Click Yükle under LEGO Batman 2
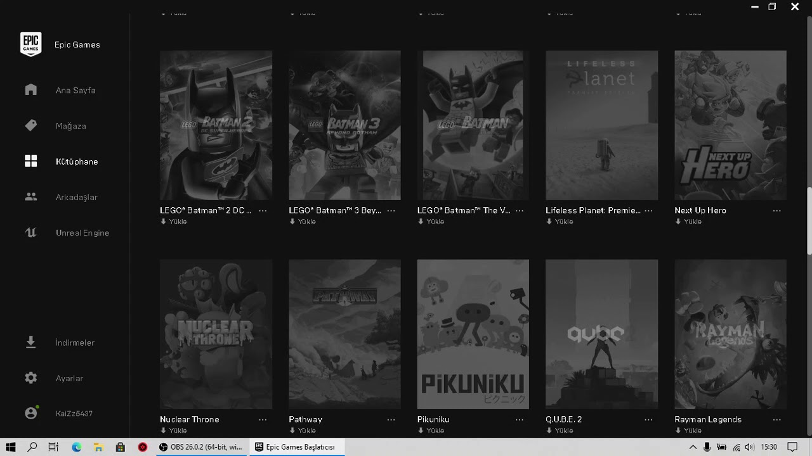The height and width of the screenshot is (456, 812). coord(173,222)
